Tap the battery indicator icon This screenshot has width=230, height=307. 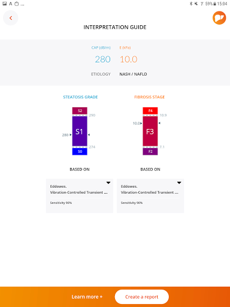click(214, 4)
